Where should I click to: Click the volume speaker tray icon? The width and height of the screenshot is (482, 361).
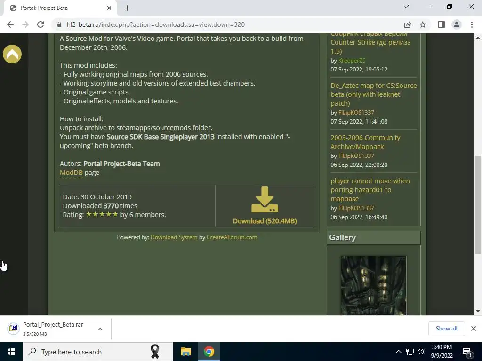(x=421, y=352)
